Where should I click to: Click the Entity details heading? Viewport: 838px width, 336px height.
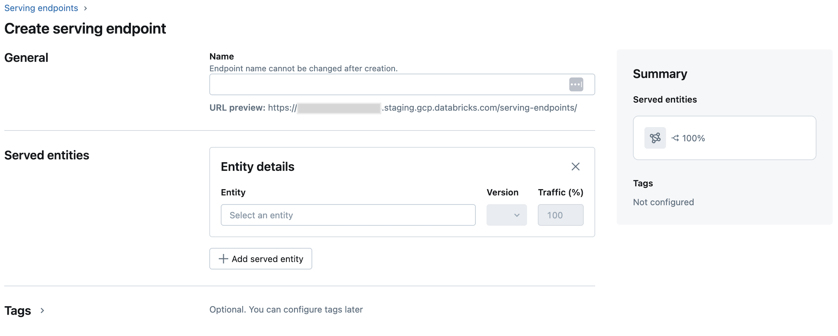point(257,167)
